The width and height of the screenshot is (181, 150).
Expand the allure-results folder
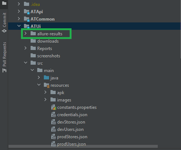(25, 33)
